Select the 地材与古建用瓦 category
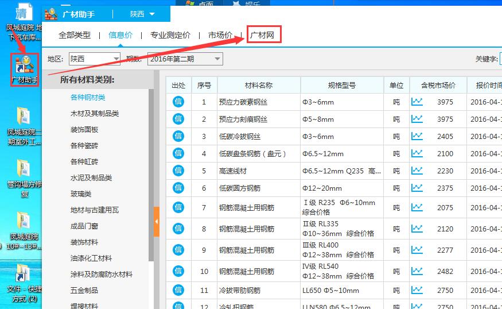502x309 pixels. tap(95, 210)
